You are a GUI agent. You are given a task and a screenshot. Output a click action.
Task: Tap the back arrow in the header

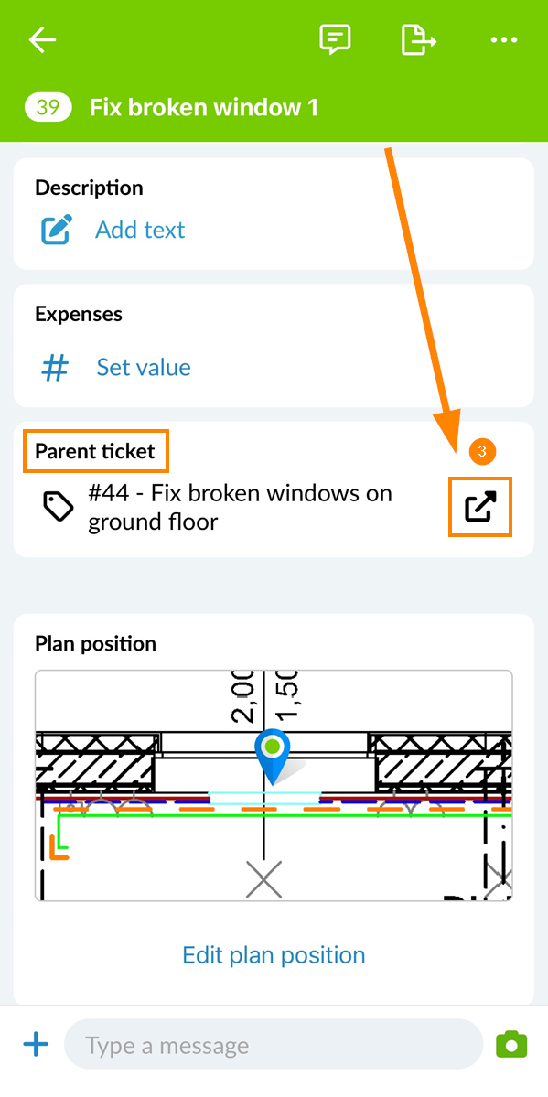pos(42,40)
